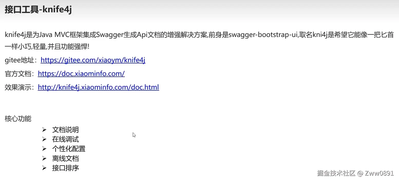Image resolution: width=399 pixels, height=182 pixels.
Task: Open the knife4j.xiaominfo.com/doc.html demo link
Action: click(x=98, y=87)
